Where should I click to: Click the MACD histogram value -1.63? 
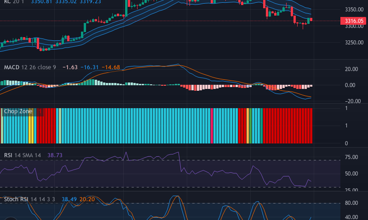pos(70,67)
